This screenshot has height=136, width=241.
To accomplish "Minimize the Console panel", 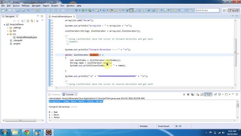I will (233, 94).
